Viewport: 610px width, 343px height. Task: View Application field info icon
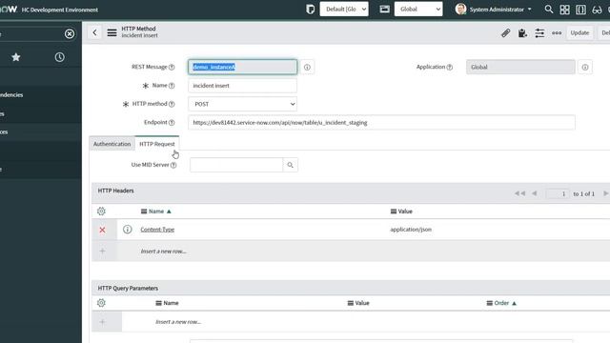(x=584, y=68)
